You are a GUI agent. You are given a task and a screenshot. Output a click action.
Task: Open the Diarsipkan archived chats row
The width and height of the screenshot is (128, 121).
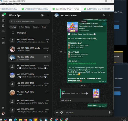(x=30, y=33)
